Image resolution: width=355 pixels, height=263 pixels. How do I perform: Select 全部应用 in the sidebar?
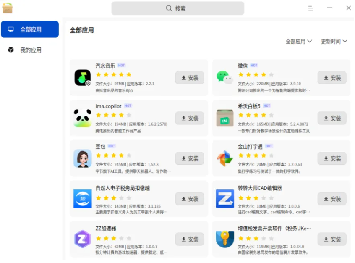(x=30, y=29)
